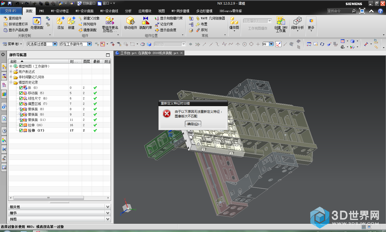Toggle checkbox for 体 (0) feature
386x232 pixels.
(x=21, y=88)
